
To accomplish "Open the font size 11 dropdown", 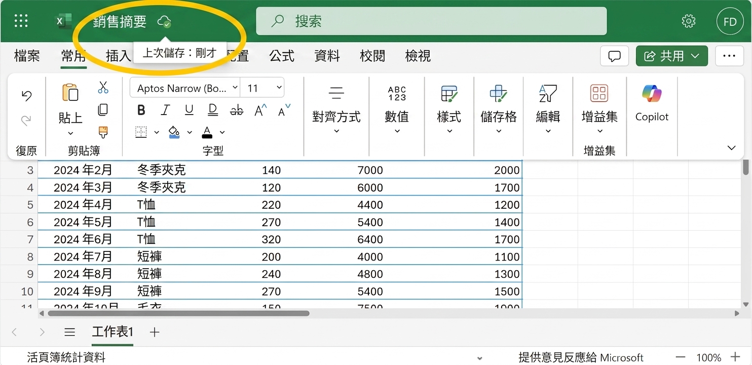I will 262,88.
